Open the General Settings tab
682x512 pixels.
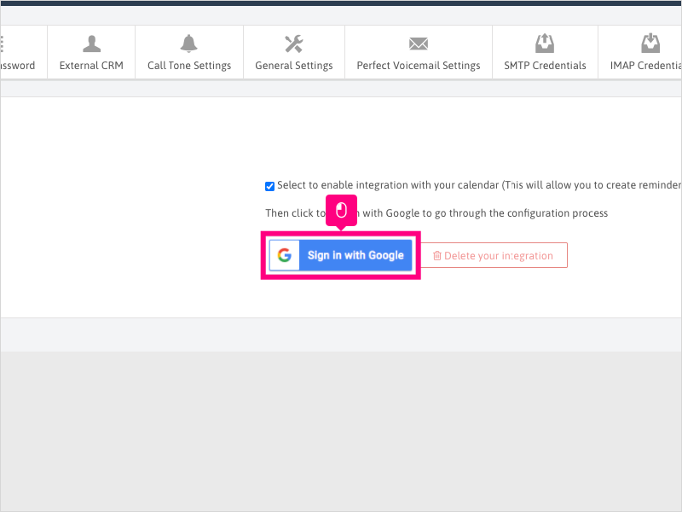[294, 52]
